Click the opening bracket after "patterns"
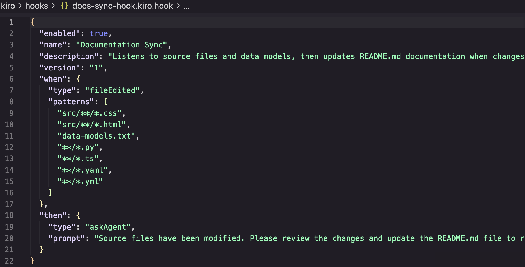Screen dimensions: 525x267 click(x=106, y=102)
